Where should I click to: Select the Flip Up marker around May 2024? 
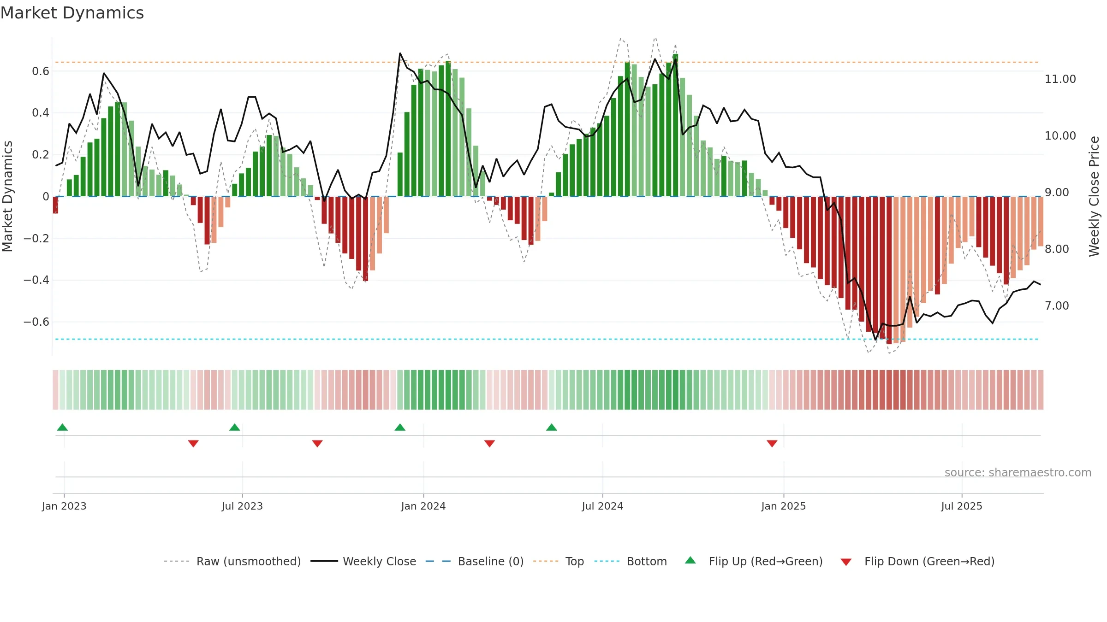(x=552, y=427)
